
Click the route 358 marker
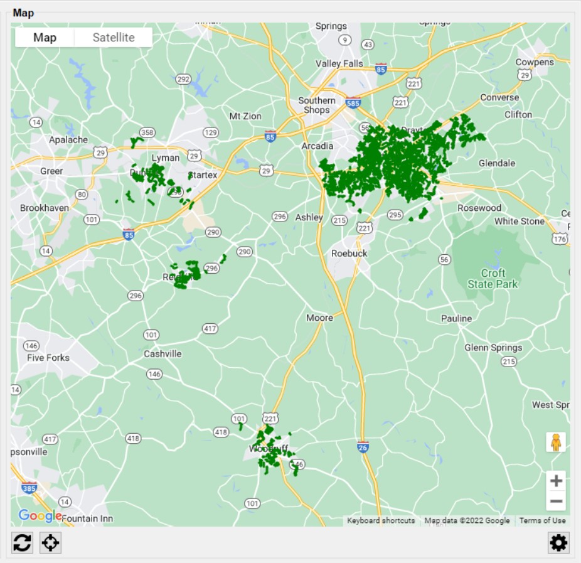(x=147, y=132)
